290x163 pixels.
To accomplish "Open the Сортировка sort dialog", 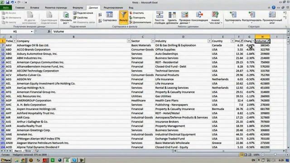I will point(110,17).
